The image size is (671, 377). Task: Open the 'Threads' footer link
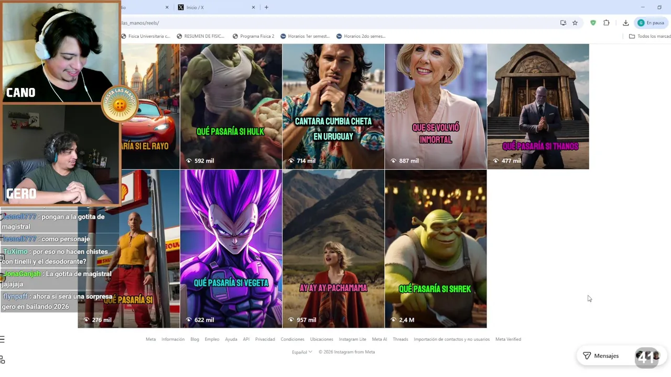pyautogui.click(x=401, y=339)
